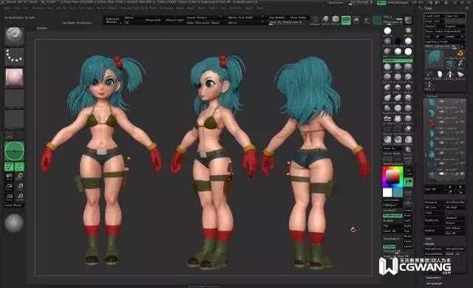Open the current brush thumbnail selector
Screen dimensions: 473x288
14,36
